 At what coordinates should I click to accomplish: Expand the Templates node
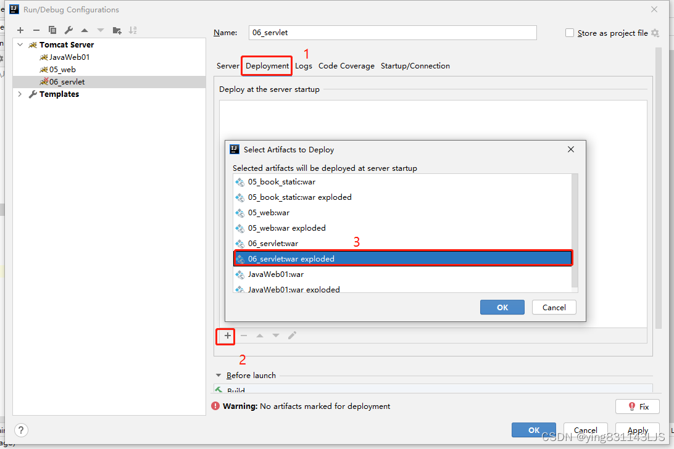coord(20,94)
